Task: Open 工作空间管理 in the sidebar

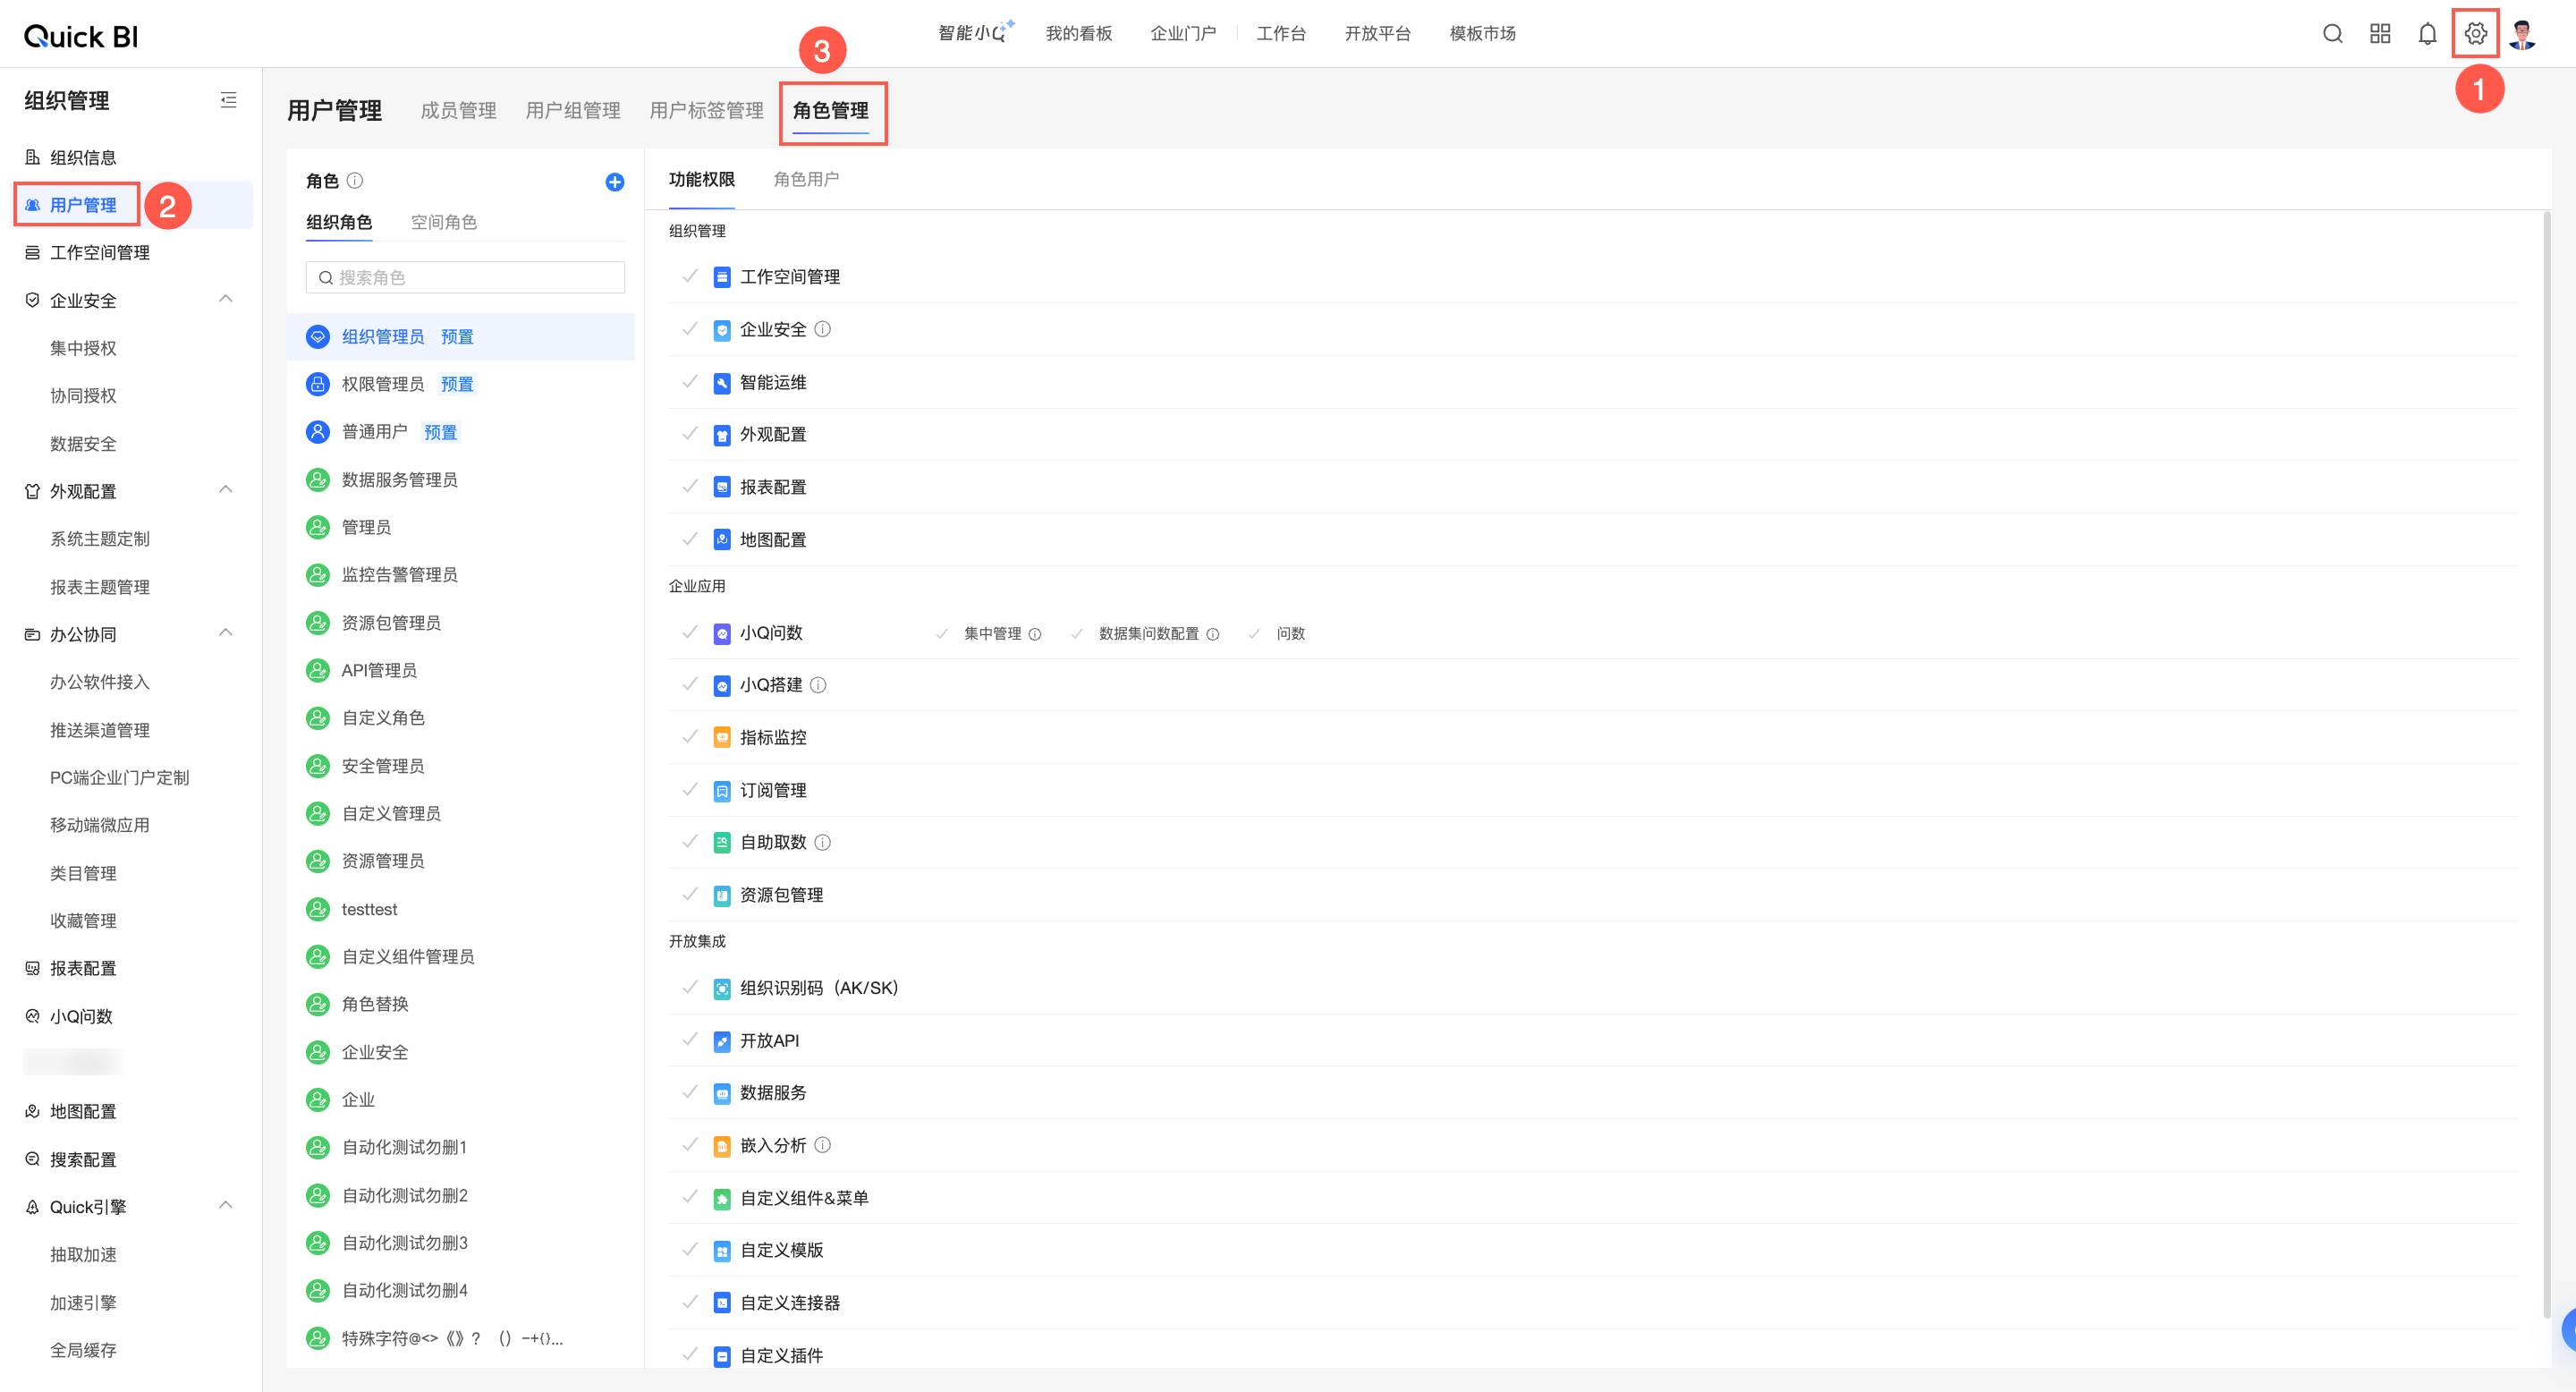Action: [x=100, y=253]
